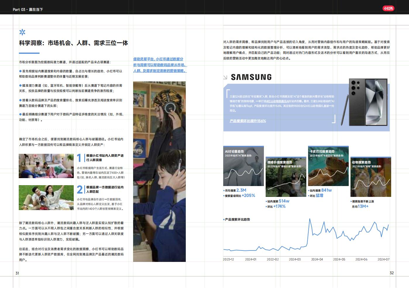Click the 情绪价值搜索趋势 chart card
Screen dimensions: 409x288
[x=286, y=177]
